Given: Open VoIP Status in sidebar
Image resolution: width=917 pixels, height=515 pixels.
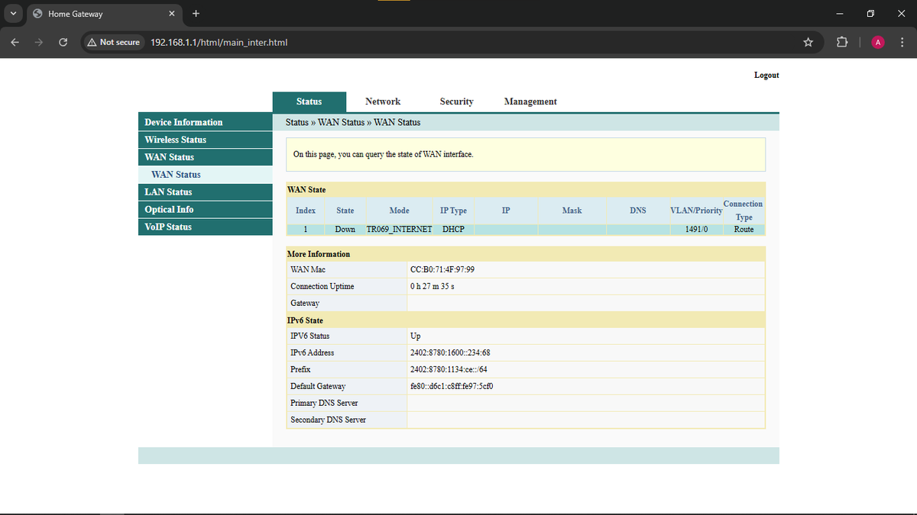Looking at the screenshot, I should tap(206, 227).
